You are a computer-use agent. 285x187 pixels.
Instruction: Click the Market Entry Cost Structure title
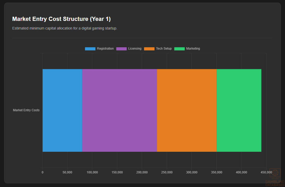pyautogui.click(x=61, y=19)
